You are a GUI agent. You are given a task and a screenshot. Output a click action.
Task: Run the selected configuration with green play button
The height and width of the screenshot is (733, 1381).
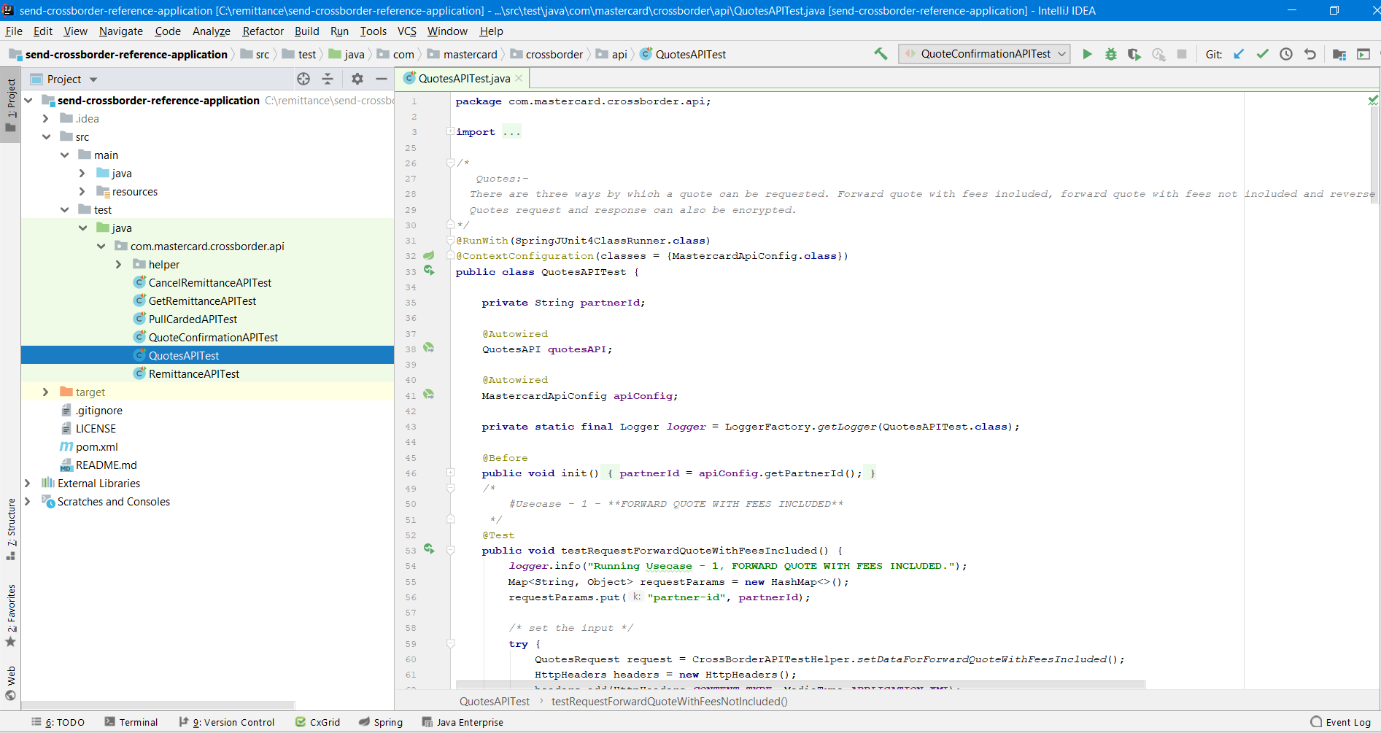[1087, 54]
